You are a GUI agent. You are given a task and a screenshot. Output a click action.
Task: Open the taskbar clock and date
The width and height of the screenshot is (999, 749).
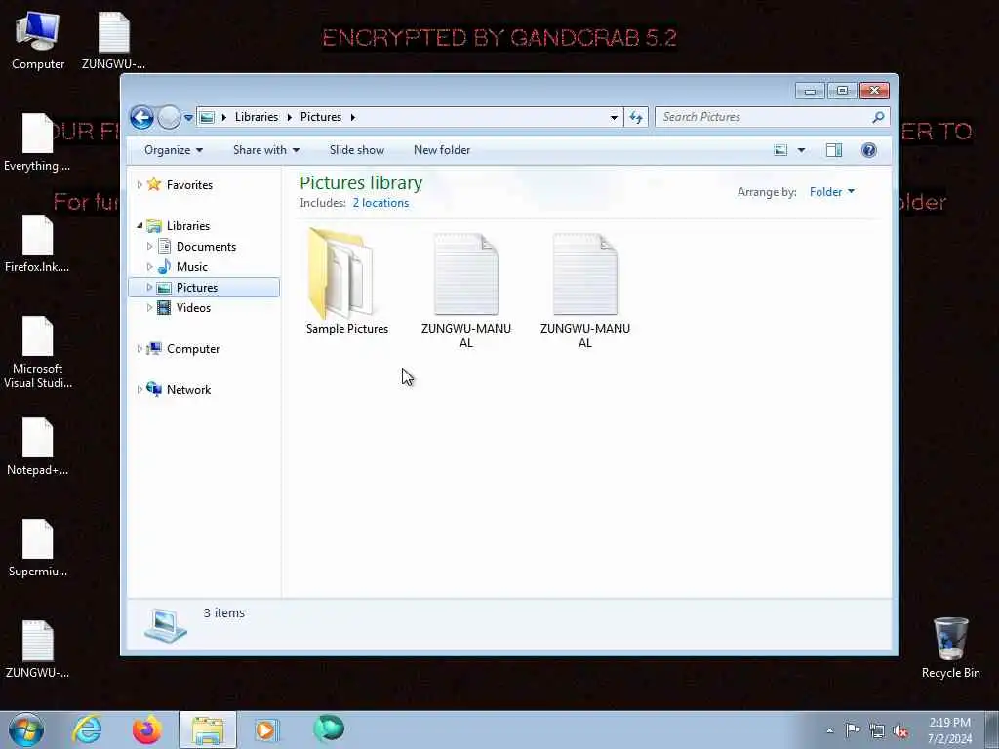[x=949, y=730]
